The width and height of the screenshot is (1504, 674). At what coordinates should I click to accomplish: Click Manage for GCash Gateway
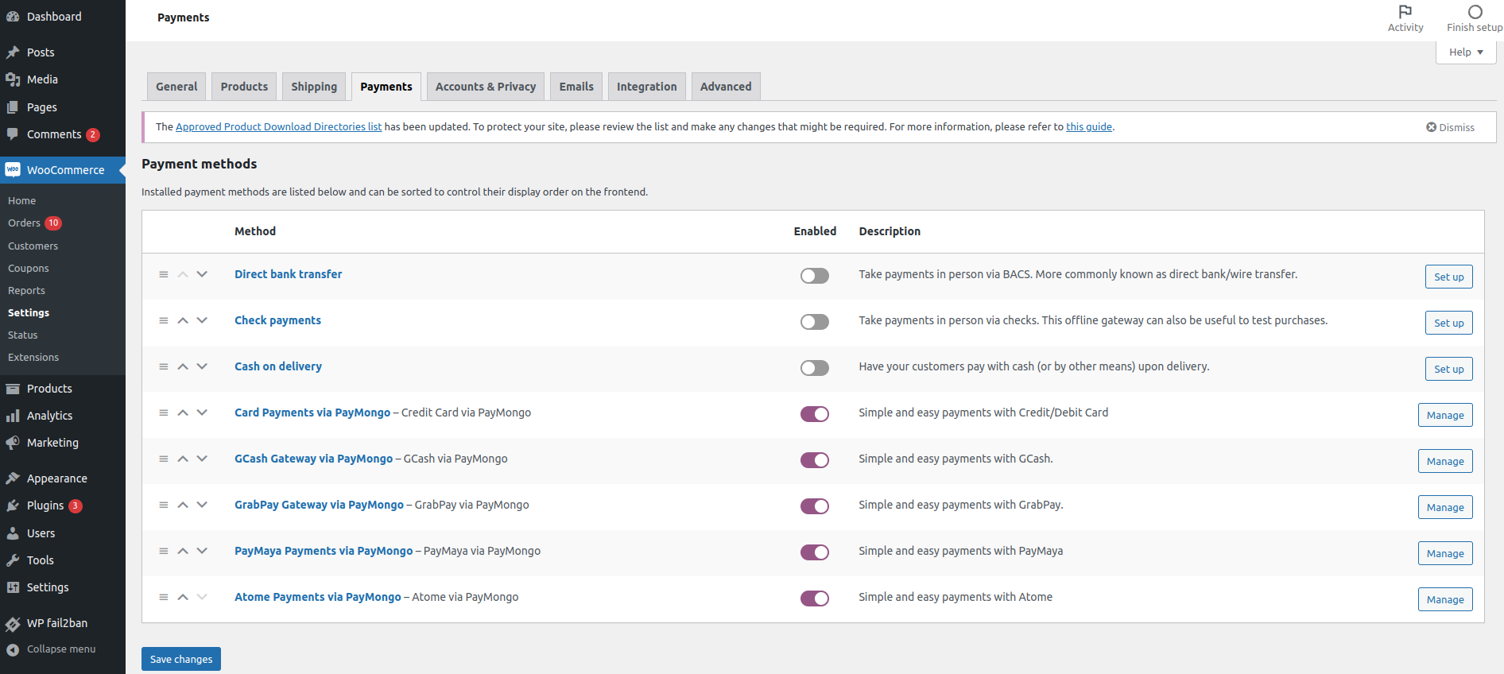[x=1445, y=461]
